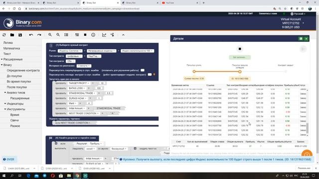Open the TARGET PROFIT variable dropdown
Screen dimensions: 319x179
[79, 83]
